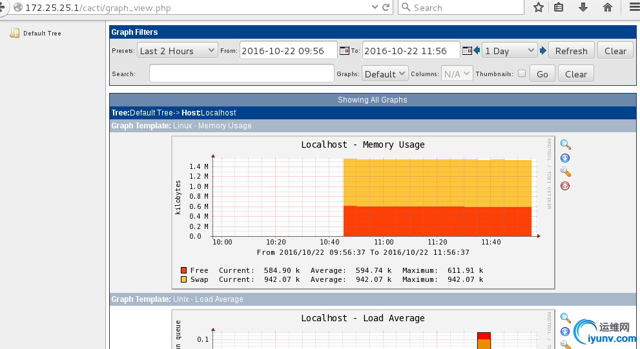Image resolution: width=640 pixels, height=349 pixels.
Task: Reload page using address bar reload icon
Action: point(386,7)
